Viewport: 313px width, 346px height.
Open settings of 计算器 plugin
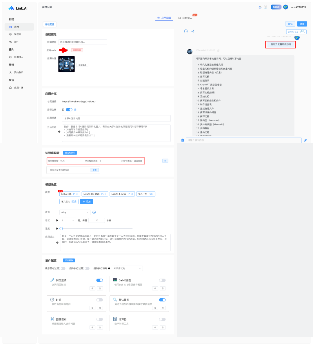pyautogui.click(x=155, y=327)
